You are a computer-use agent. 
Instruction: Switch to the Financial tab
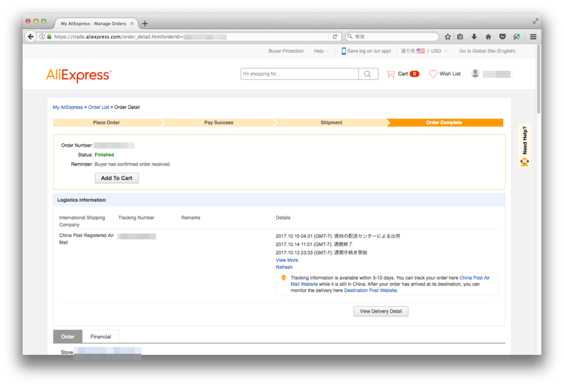(x=100, y=337)
